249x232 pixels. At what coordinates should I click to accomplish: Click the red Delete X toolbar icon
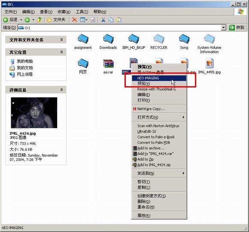pyautogui.click(x=74, y=20)
